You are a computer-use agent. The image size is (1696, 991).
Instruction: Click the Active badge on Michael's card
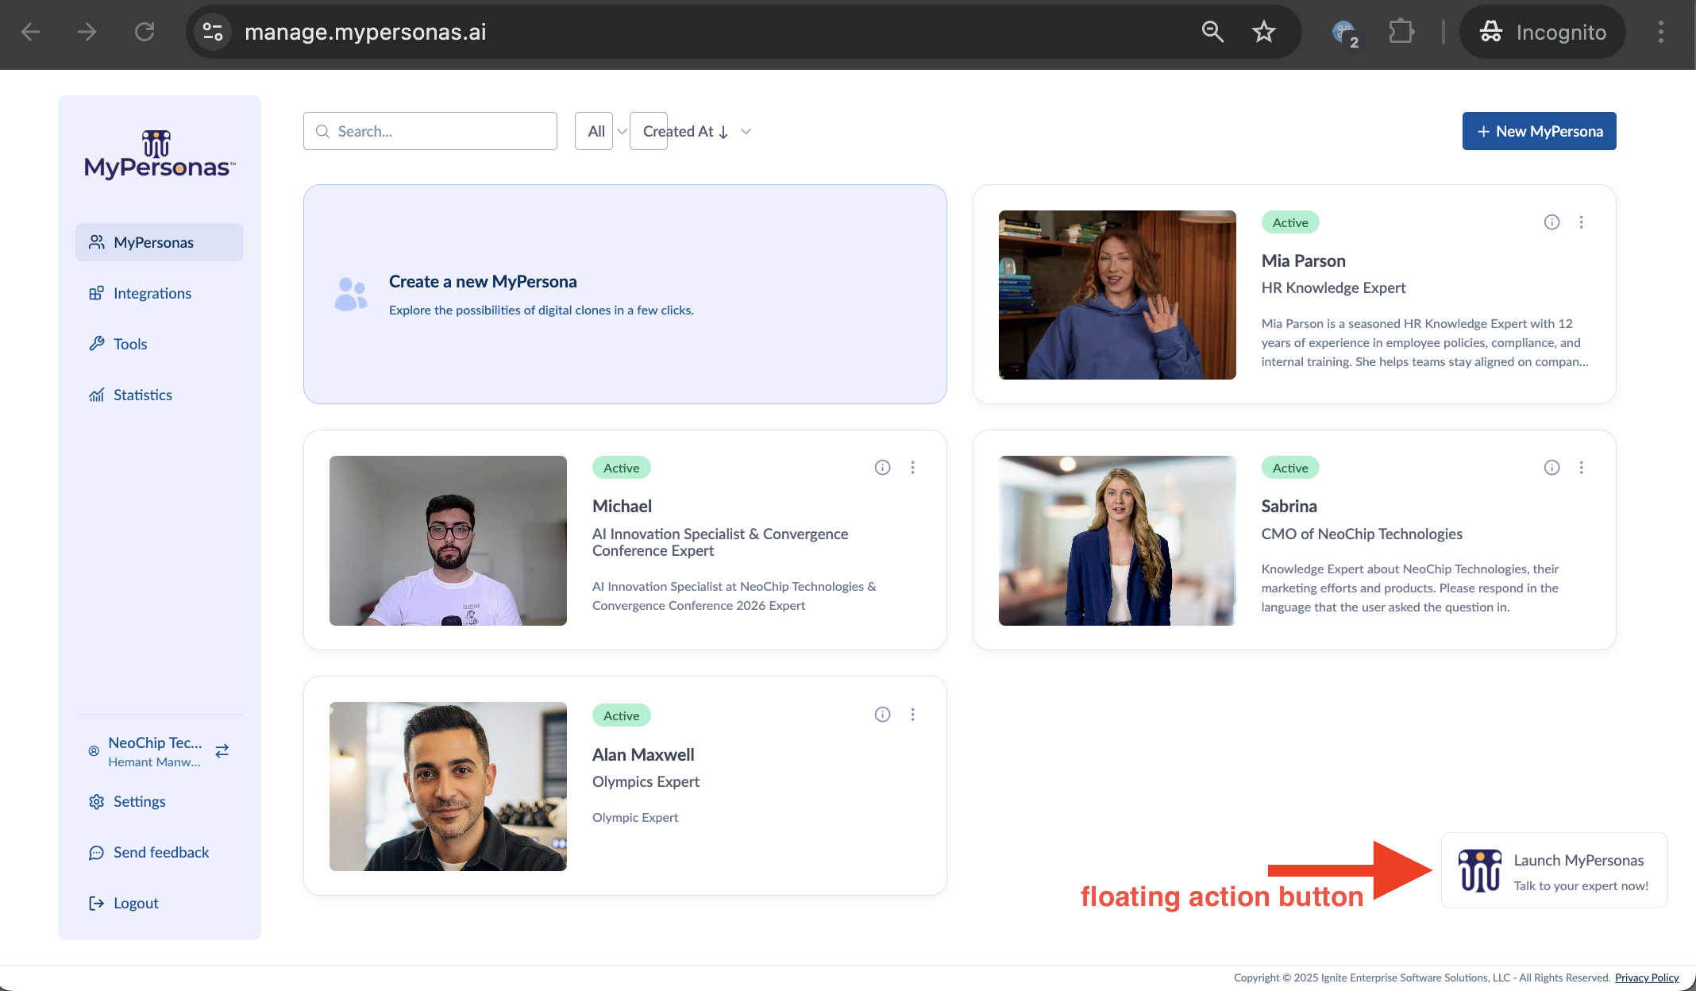pyautogui.click(x=622, y=468)
